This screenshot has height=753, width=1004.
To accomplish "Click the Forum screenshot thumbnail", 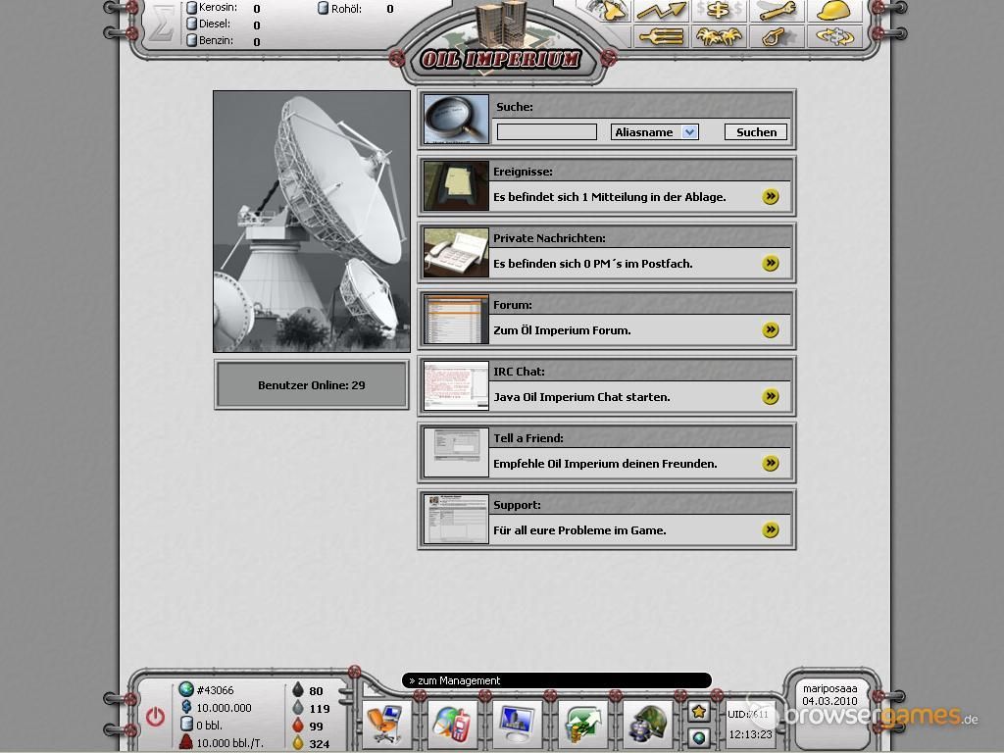I will (x=456, y=319).
